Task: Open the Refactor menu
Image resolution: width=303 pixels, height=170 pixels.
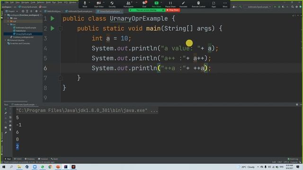Action: (x=41, y=2)
